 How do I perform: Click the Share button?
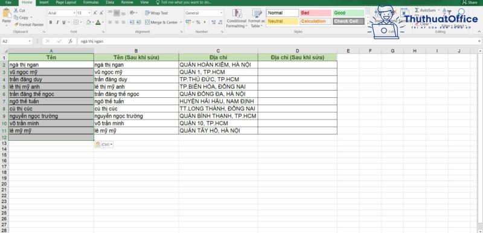[470, 2]
